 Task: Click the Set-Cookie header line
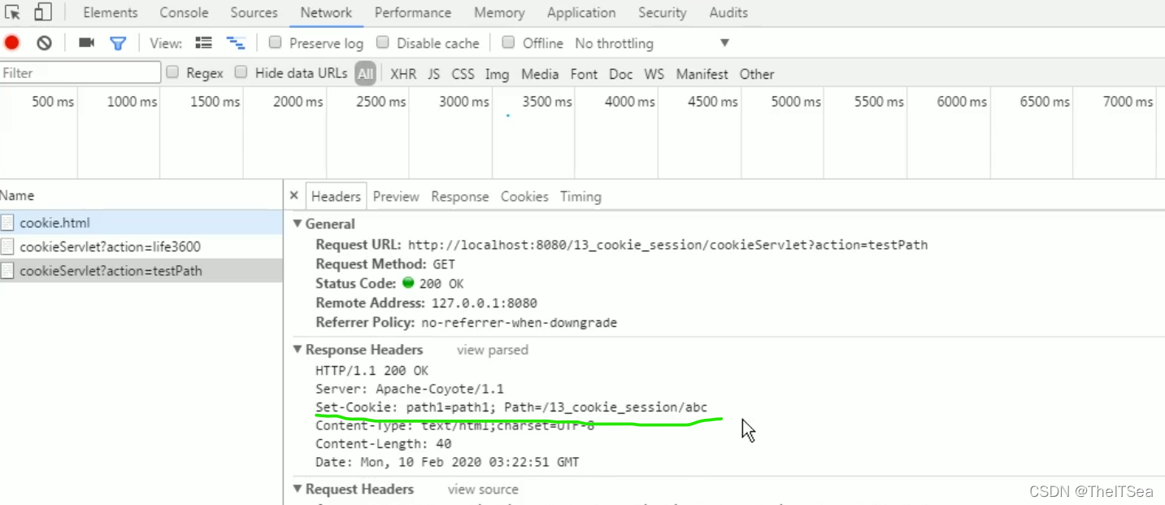511,407
